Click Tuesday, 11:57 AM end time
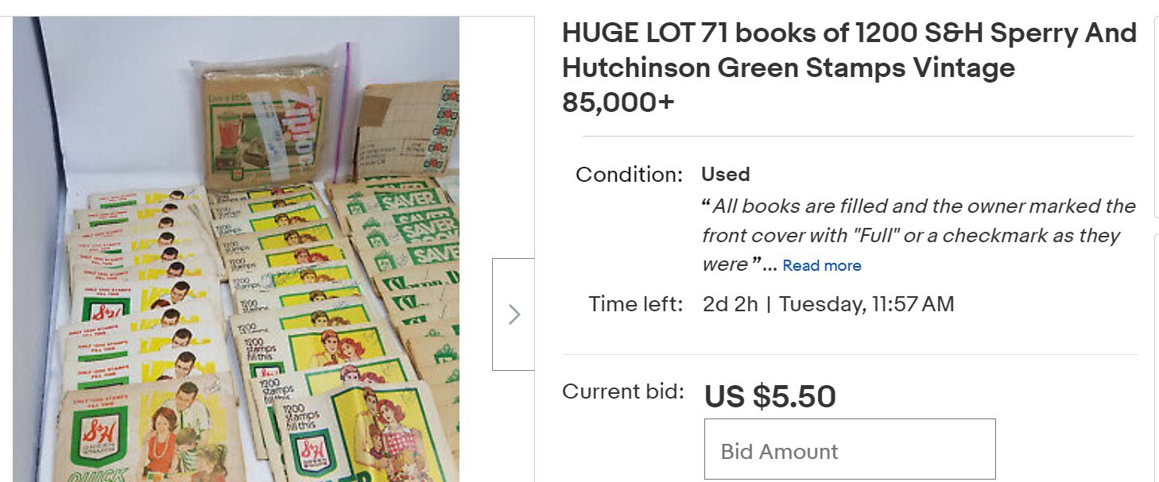This screenshot has height=482, width=1159. pos(866,304)
